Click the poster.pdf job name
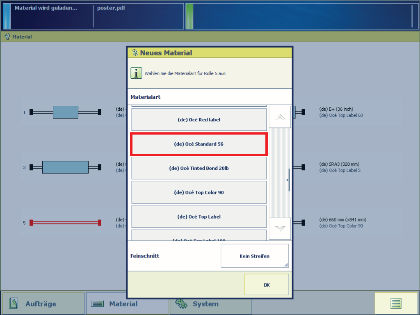The width and height of the screenshot is (420, 315). click(111, 8)
